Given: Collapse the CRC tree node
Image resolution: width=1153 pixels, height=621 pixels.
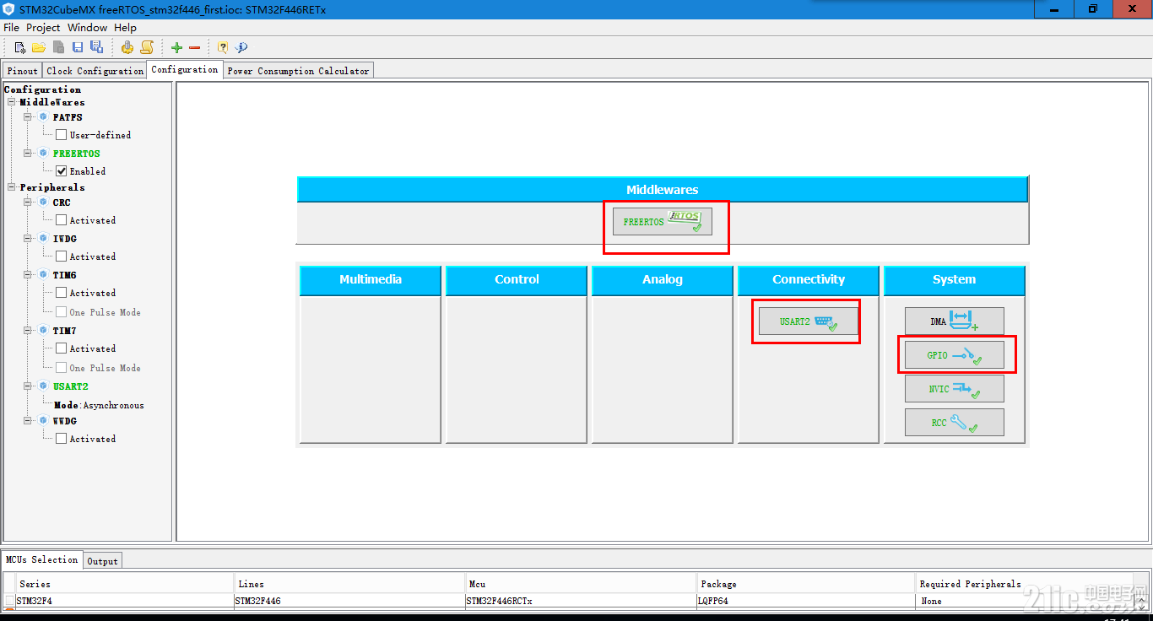Looking at the screenshot, I should click(x=28, y=202).
